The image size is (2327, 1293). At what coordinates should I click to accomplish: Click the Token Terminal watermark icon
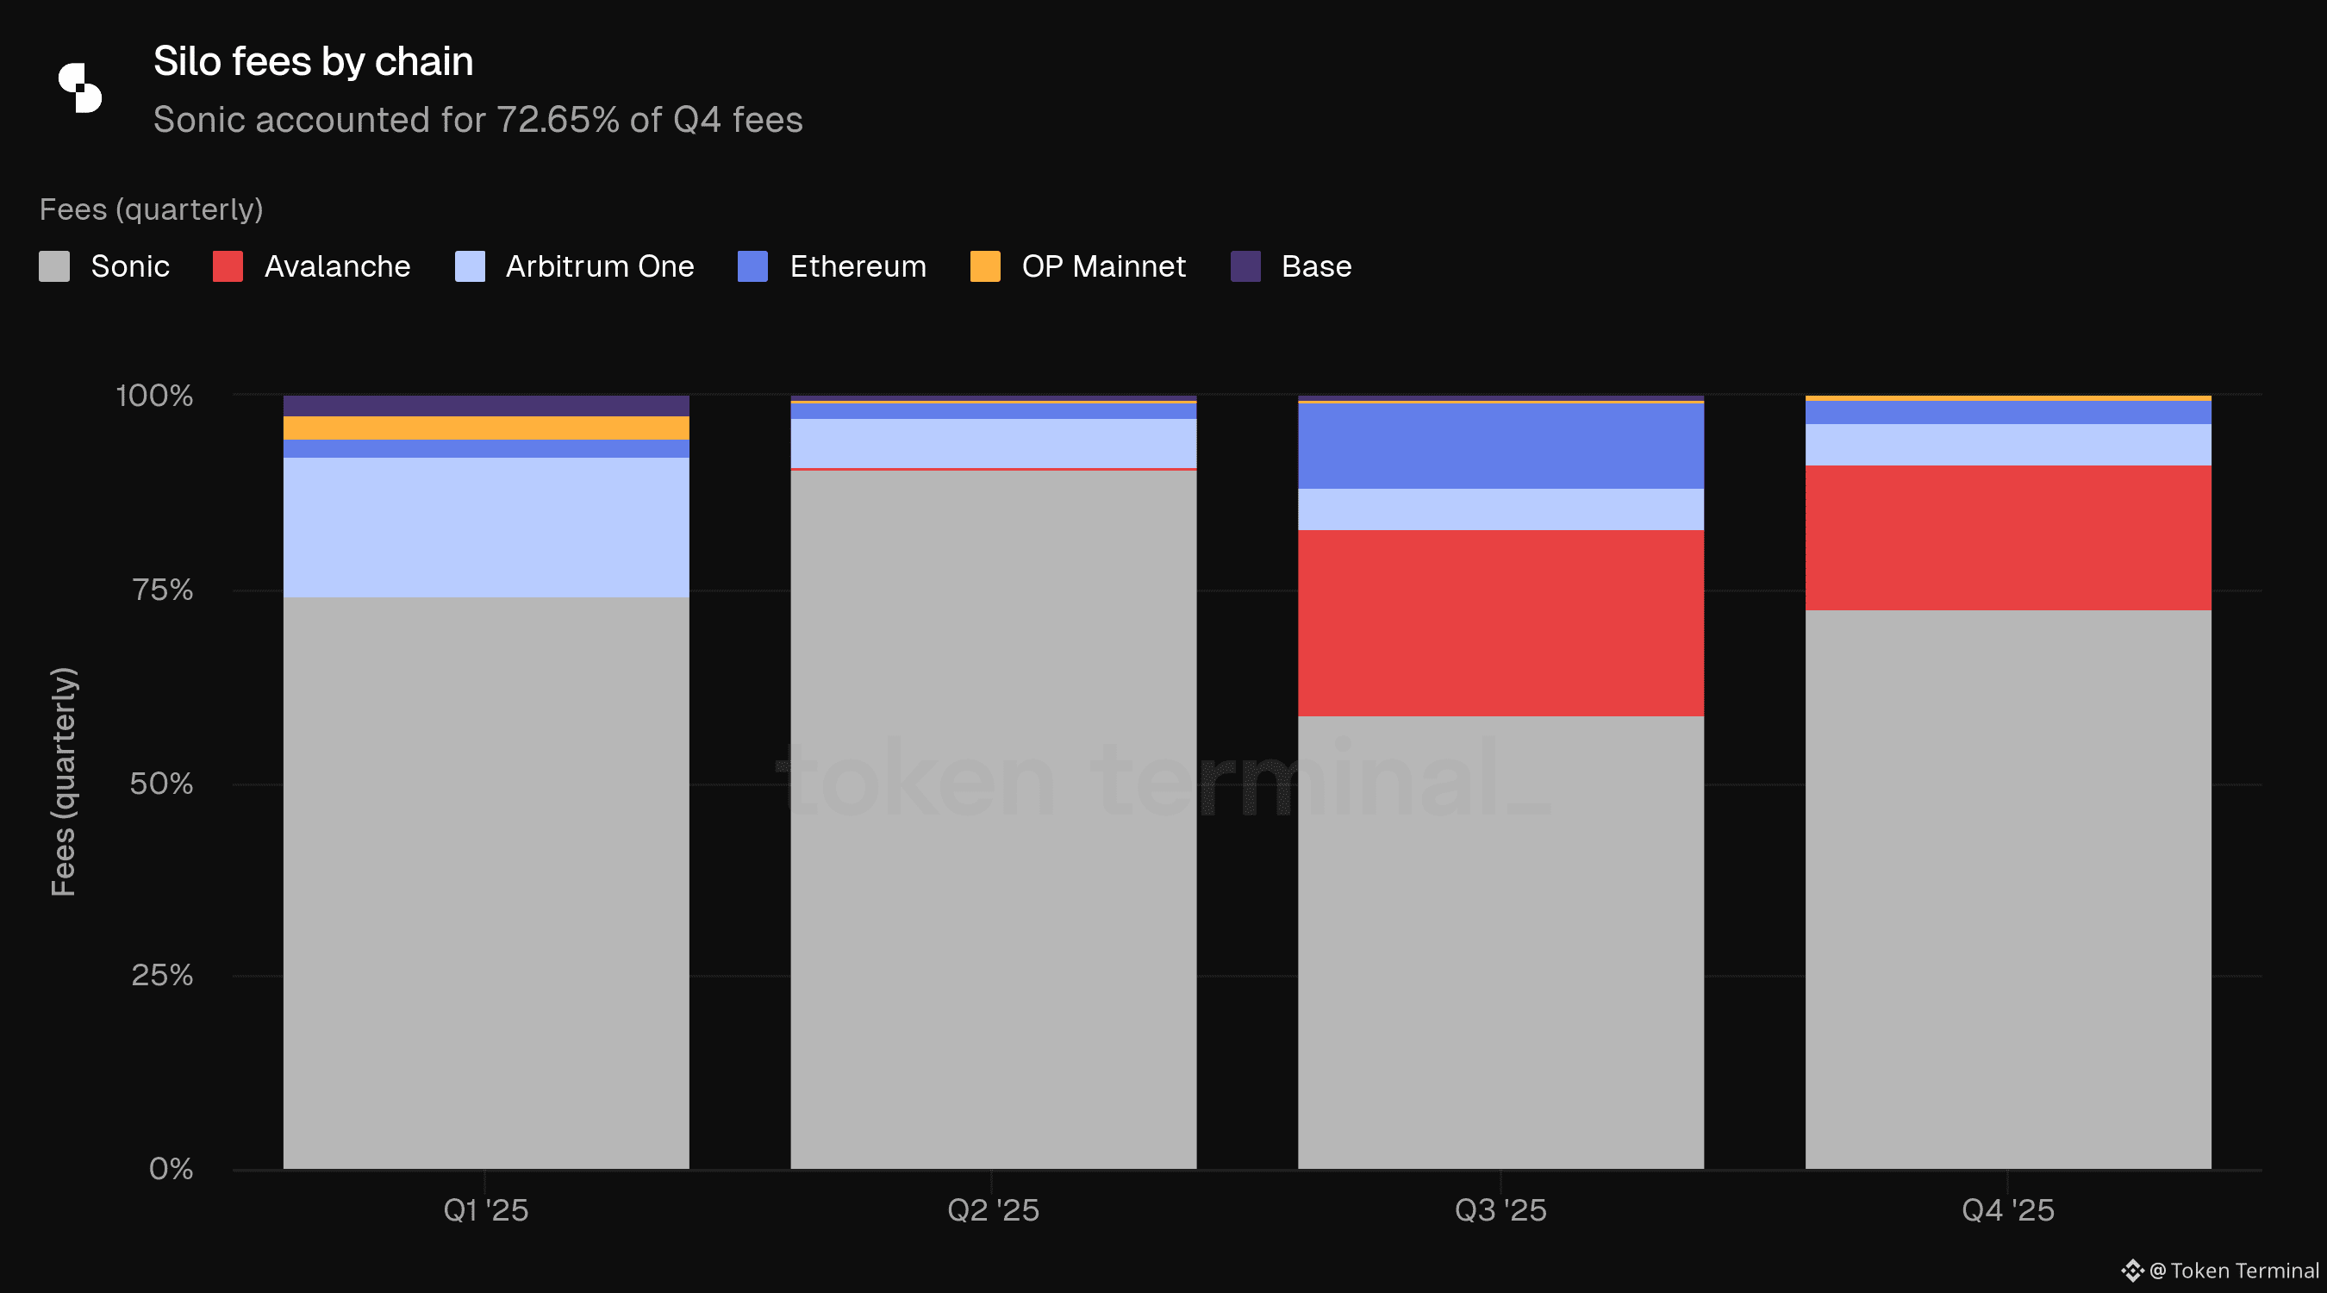2132,1271
